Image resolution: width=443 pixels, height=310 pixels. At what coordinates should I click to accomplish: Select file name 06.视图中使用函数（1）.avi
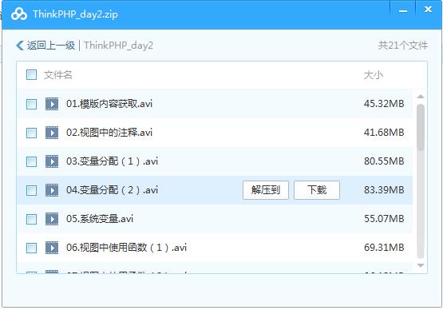(x=127, y=248)
